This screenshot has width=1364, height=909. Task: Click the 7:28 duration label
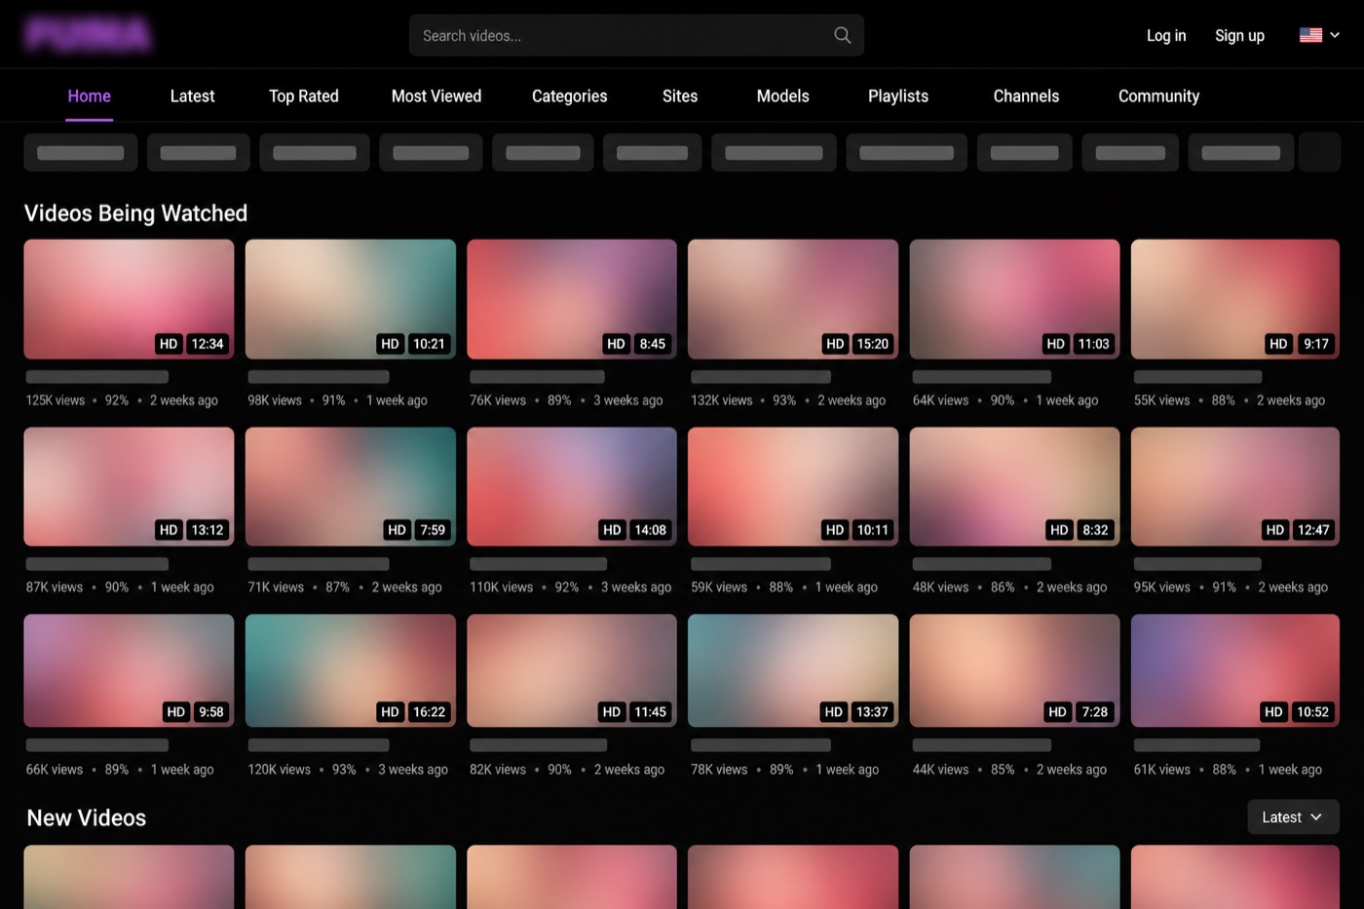point(1095,712)
